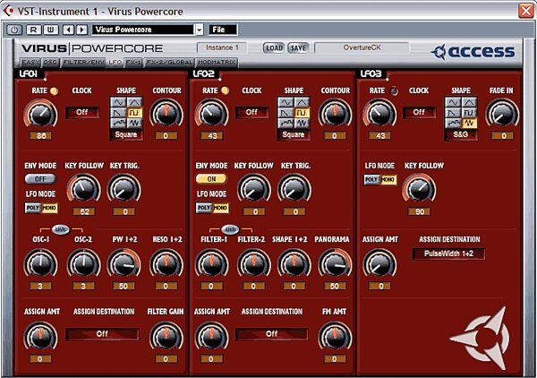Screen dimensions: 537x378
Task: Select the sample & hold shape for LFO3
Action: pos(453,123)
